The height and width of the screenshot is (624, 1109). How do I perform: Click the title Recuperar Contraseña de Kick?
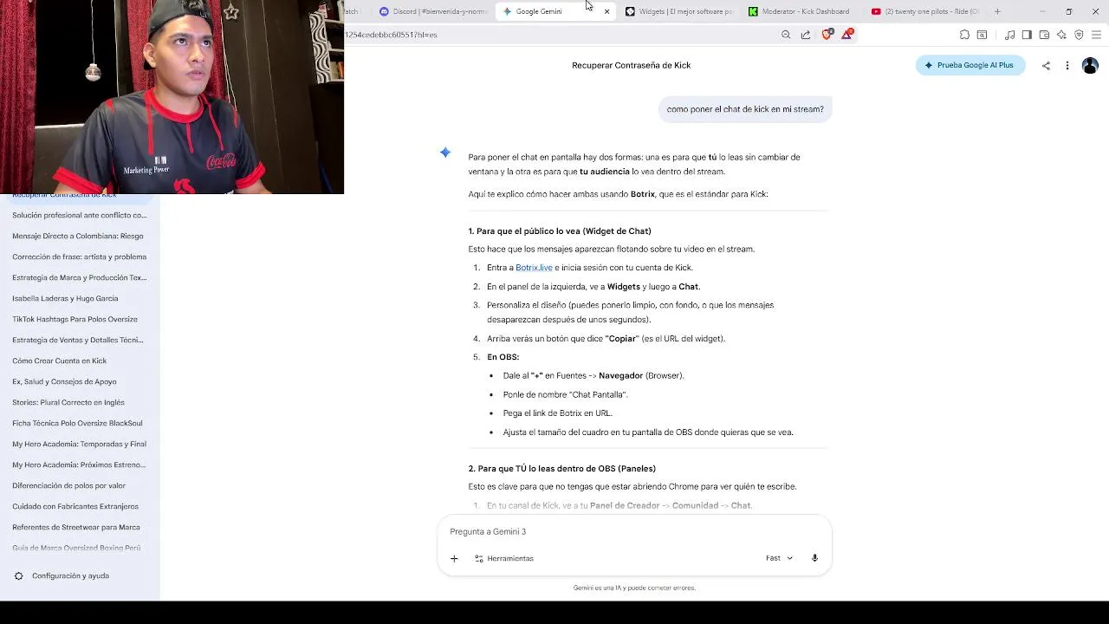(631, 66)
